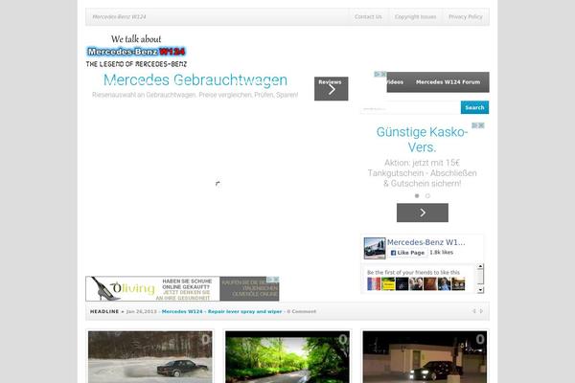Open the Mercedes-Benz W124 home link

pos(119,17)
